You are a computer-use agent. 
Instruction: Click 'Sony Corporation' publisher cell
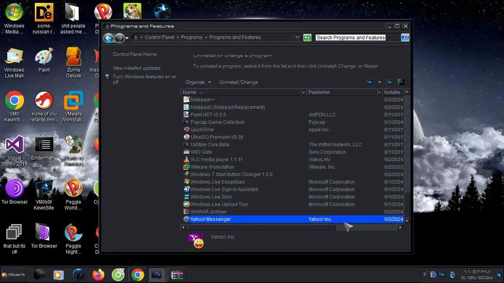tap(327, 152)
